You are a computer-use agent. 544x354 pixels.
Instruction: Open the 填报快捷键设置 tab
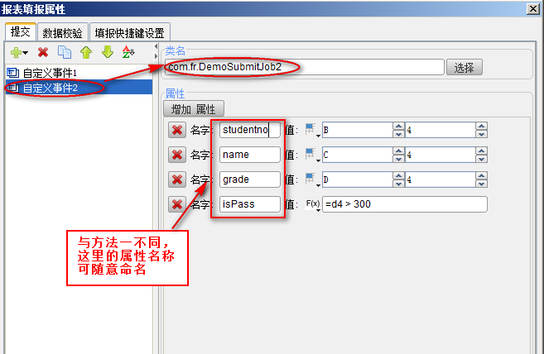(129, 33)
